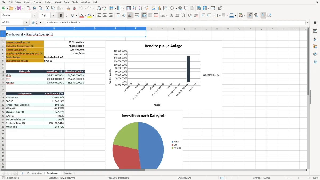
Task: Open the sidebar Gallery icon
Action: [315, 46]
